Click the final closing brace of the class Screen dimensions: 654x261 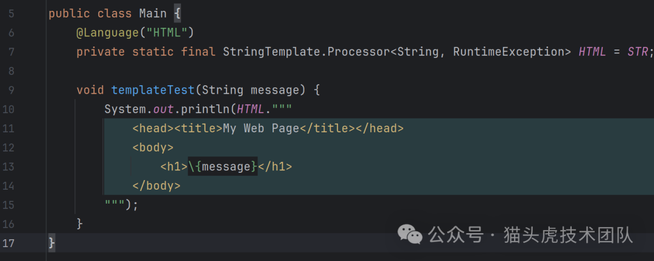pos(51,243)
